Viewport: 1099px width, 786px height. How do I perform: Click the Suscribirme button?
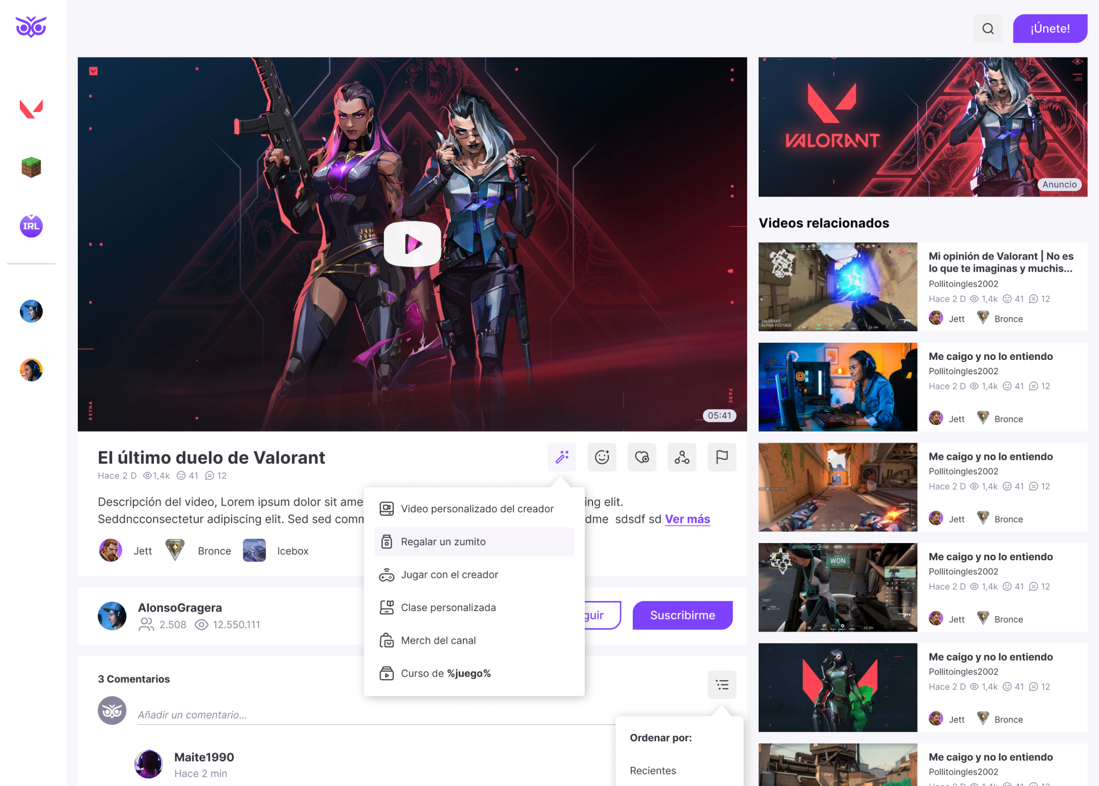point(682,615)
